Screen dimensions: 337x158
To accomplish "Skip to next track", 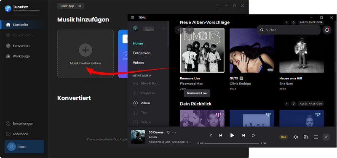I will click(243, 135).
